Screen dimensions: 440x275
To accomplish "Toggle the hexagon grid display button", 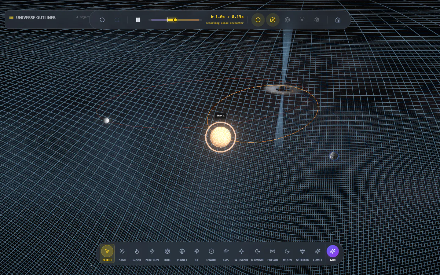I will 258,20.
